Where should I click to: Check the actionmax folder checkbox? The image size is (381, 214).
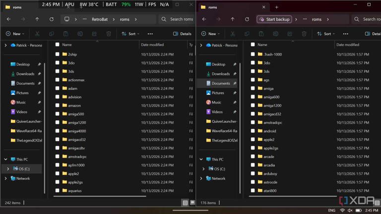(x=58, y=80)
